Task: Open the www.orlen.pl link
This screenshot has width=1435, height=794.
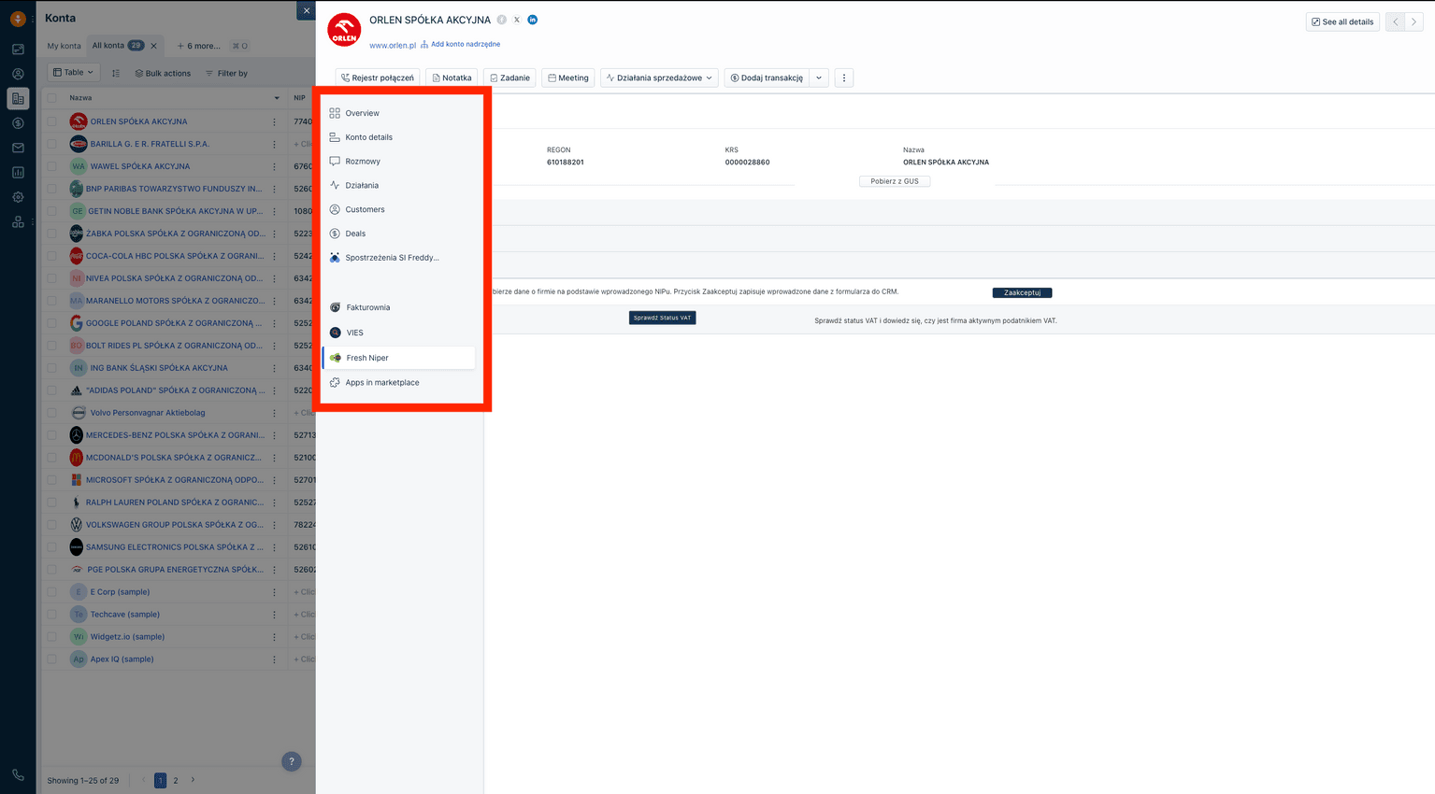Action: coord(393,45)
